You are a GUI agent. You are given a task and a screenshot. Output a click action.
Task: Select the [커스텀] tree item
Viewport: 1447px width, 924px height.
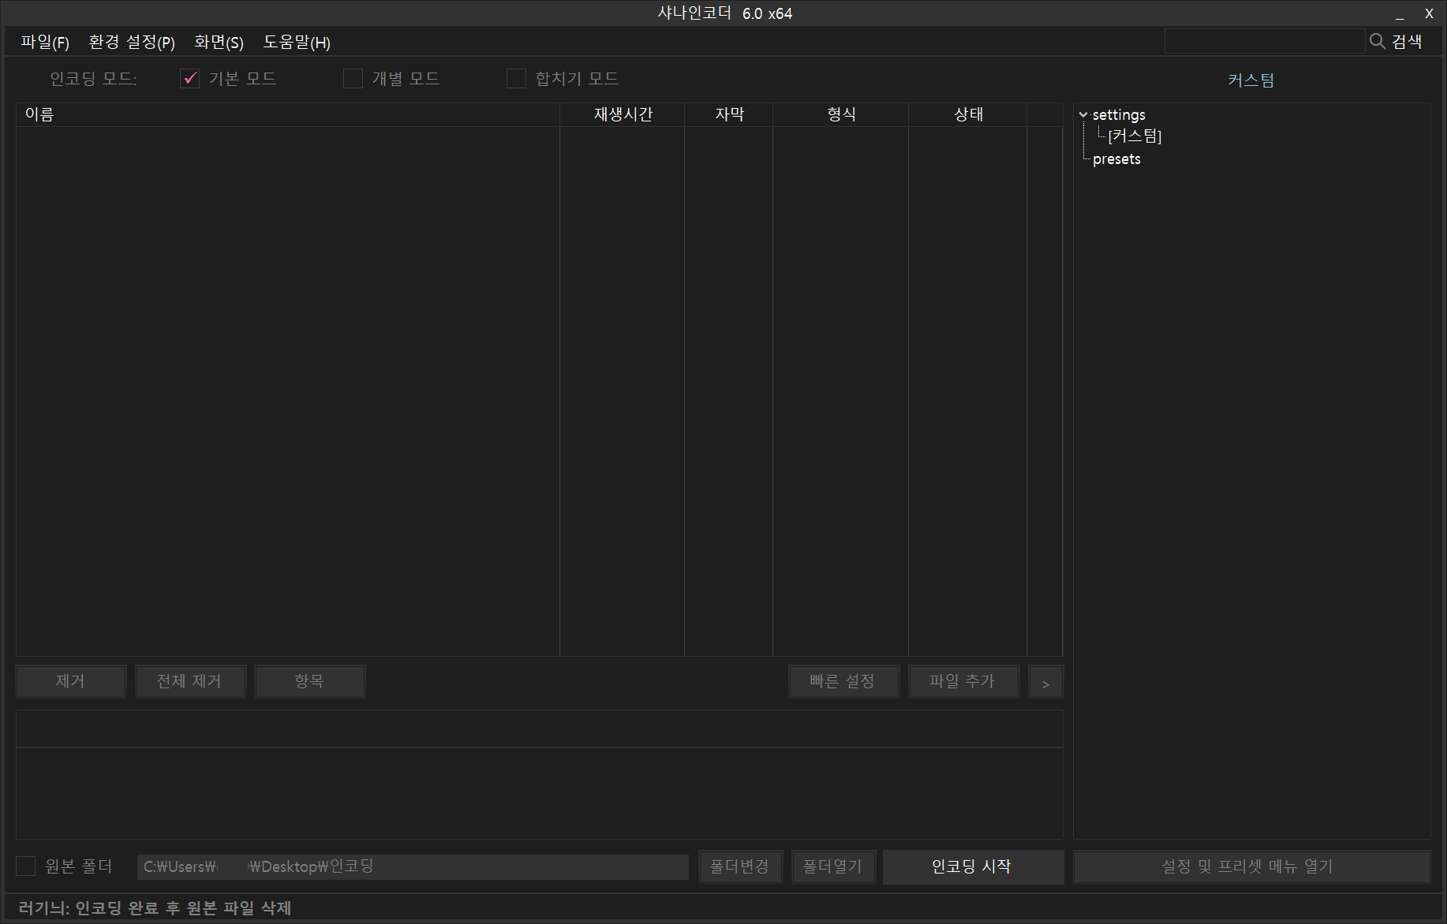(1135, 136)
